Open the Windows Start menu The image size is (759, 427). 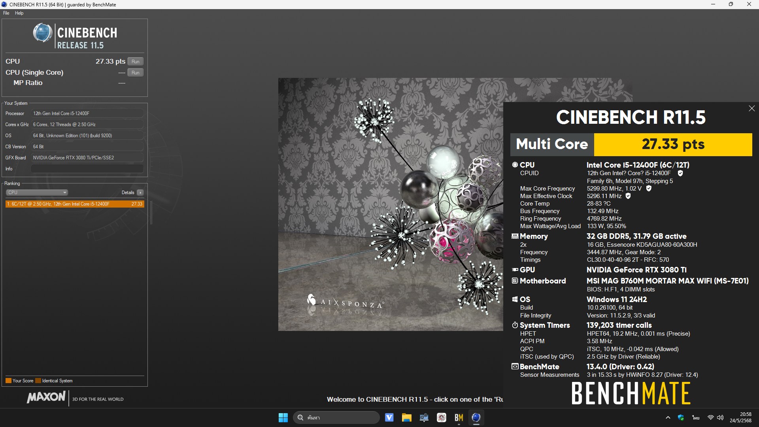283,418
